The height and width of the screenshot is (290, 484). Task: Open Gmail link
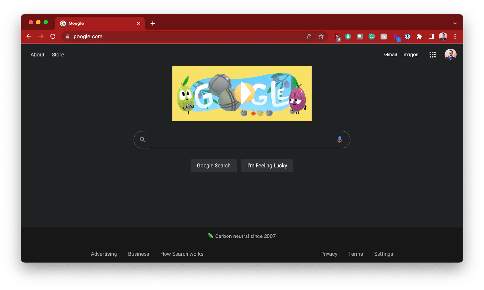(x=390, y=55)
